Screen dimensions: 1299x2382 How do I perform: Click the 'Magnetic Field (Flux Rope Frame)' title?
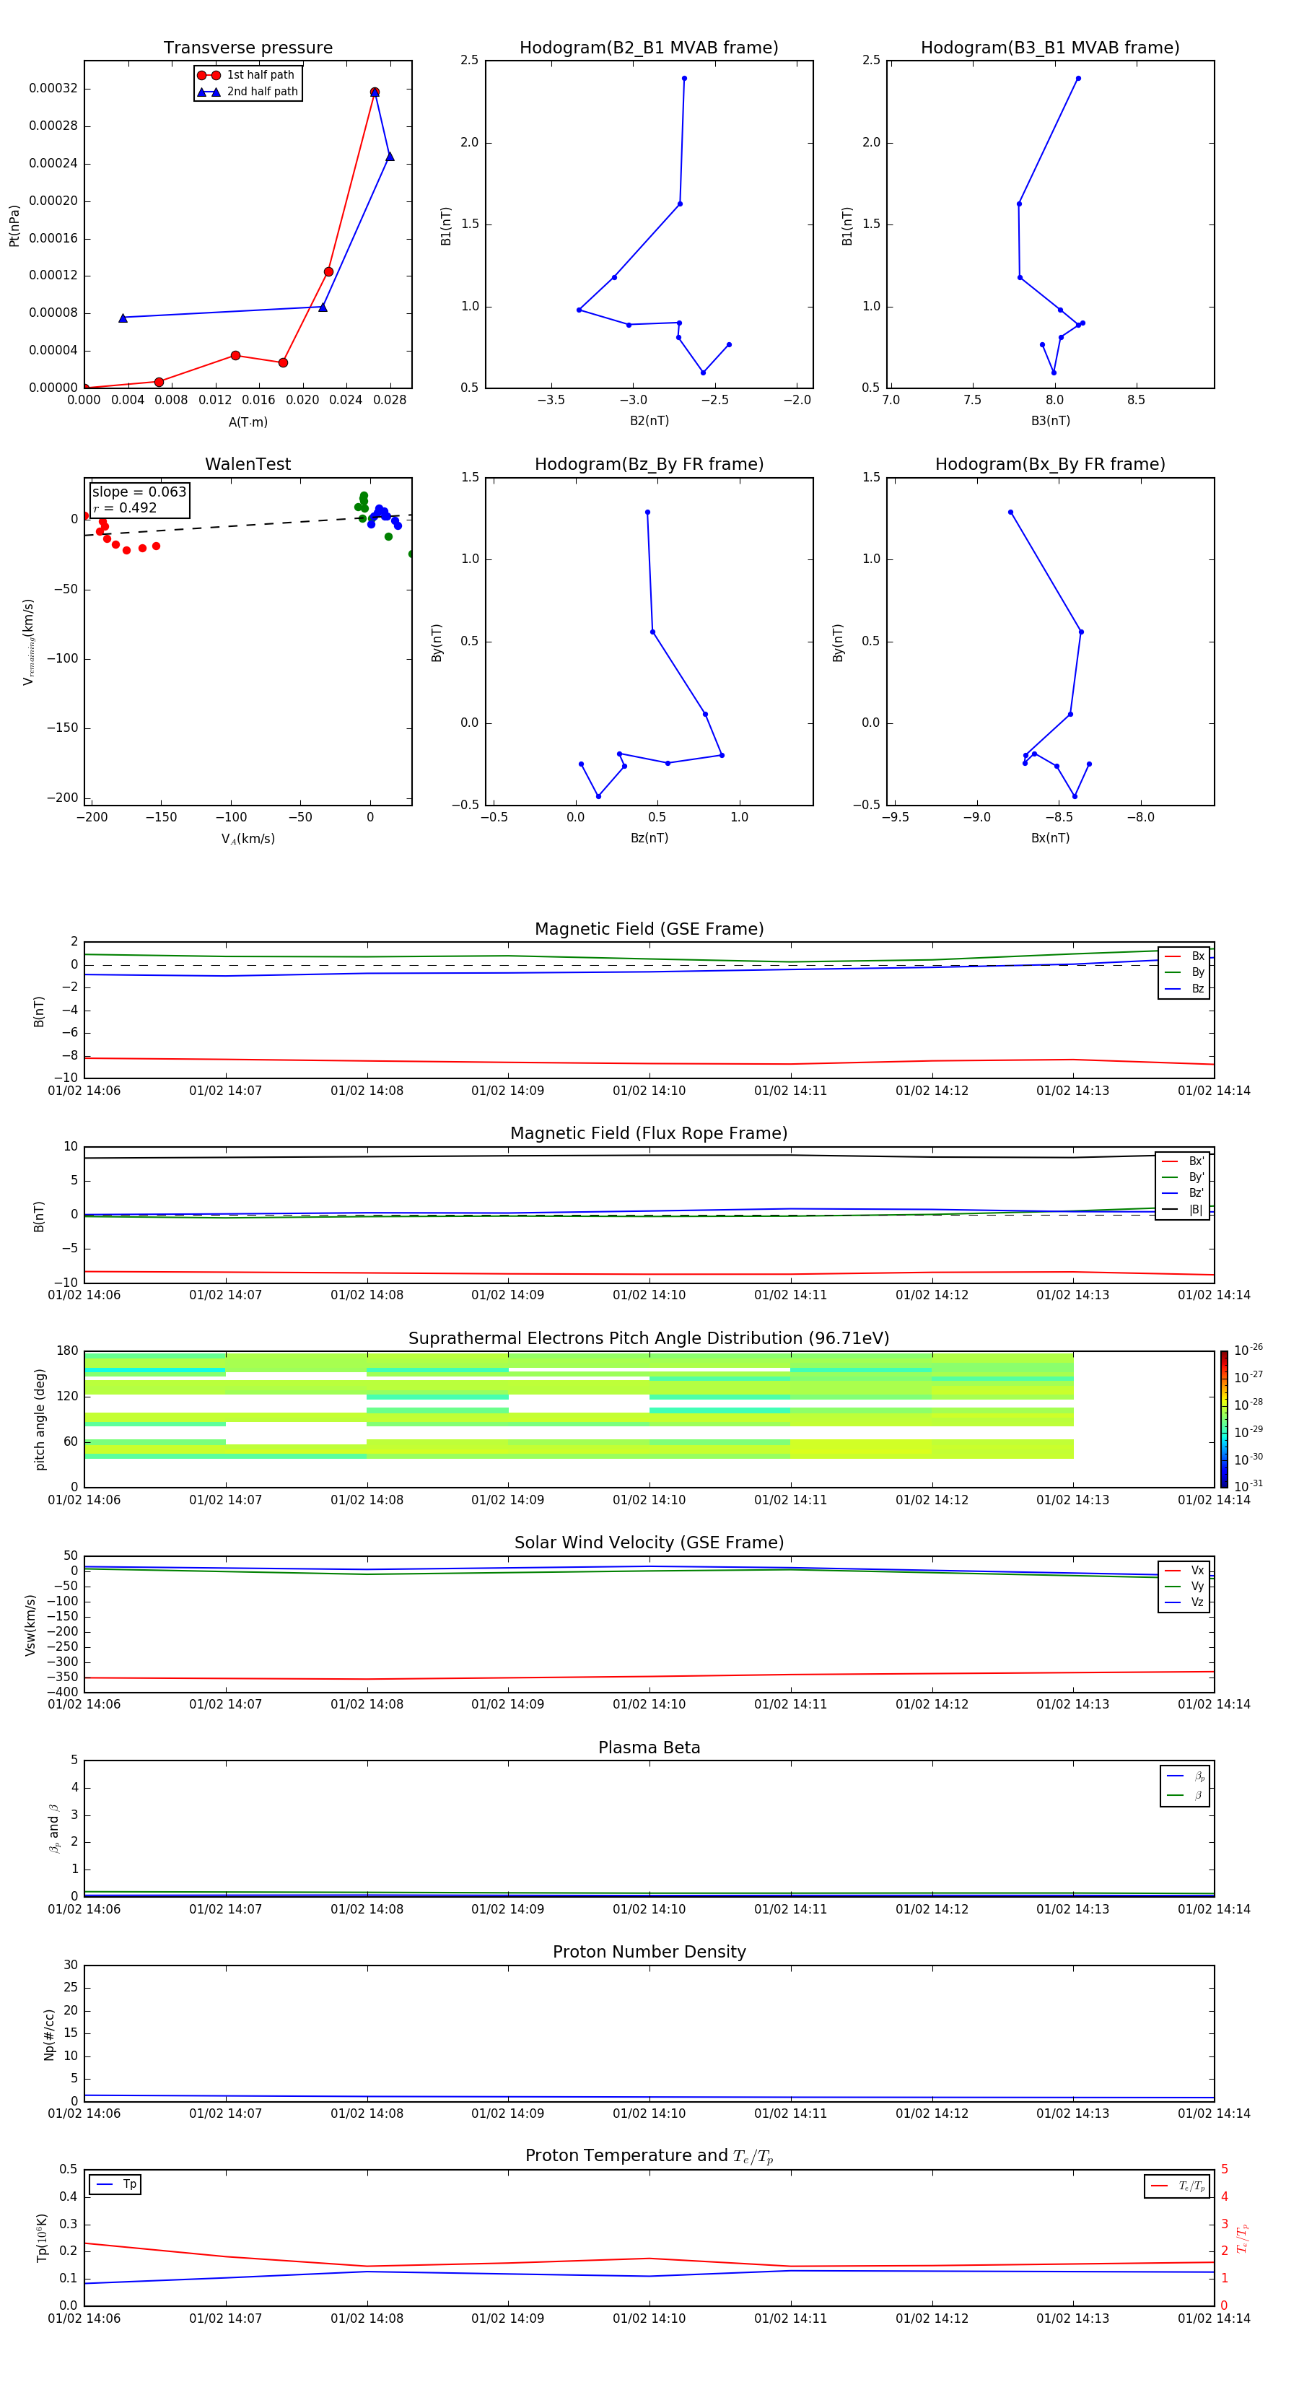pos(649,1134)
